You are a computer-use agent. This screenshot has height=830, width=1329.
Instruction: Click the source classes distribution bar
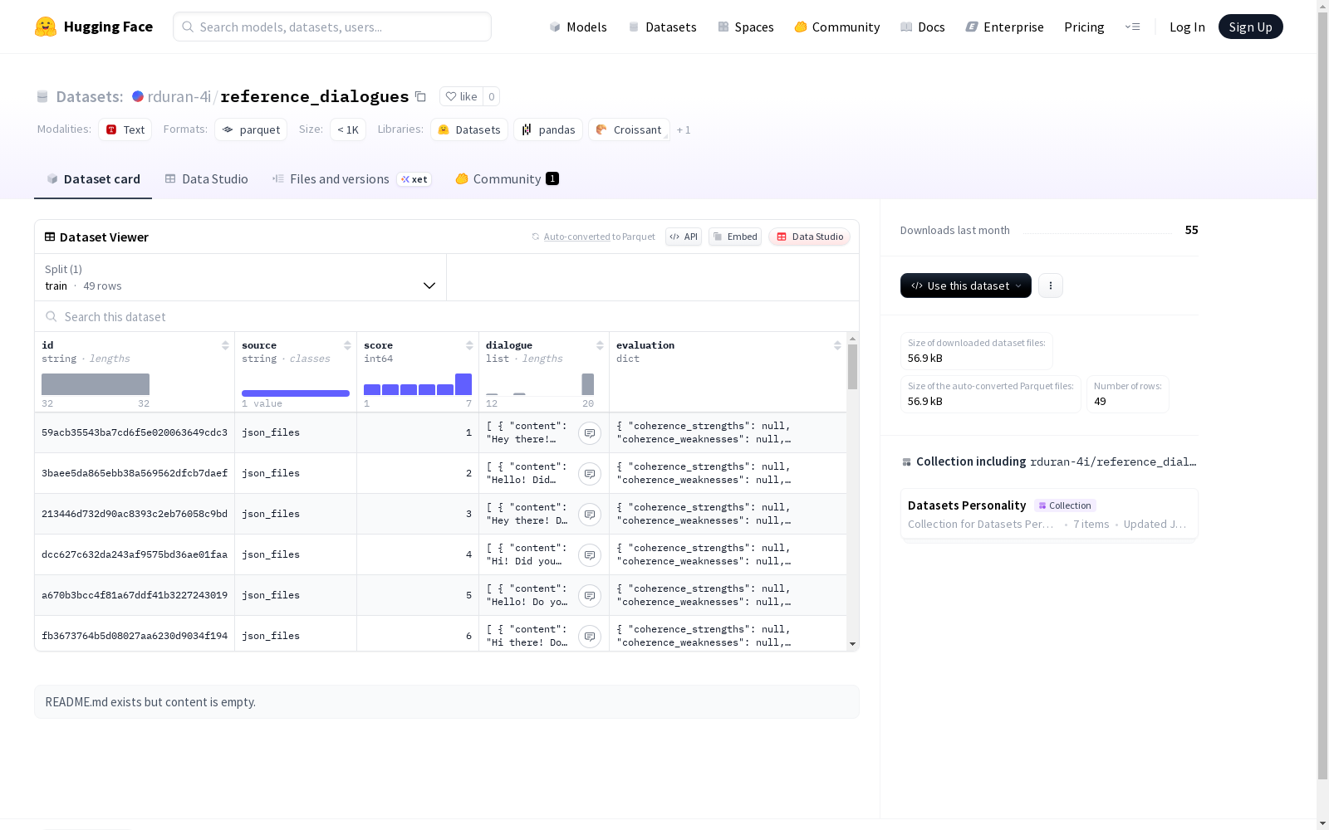(x=296, y=393)
